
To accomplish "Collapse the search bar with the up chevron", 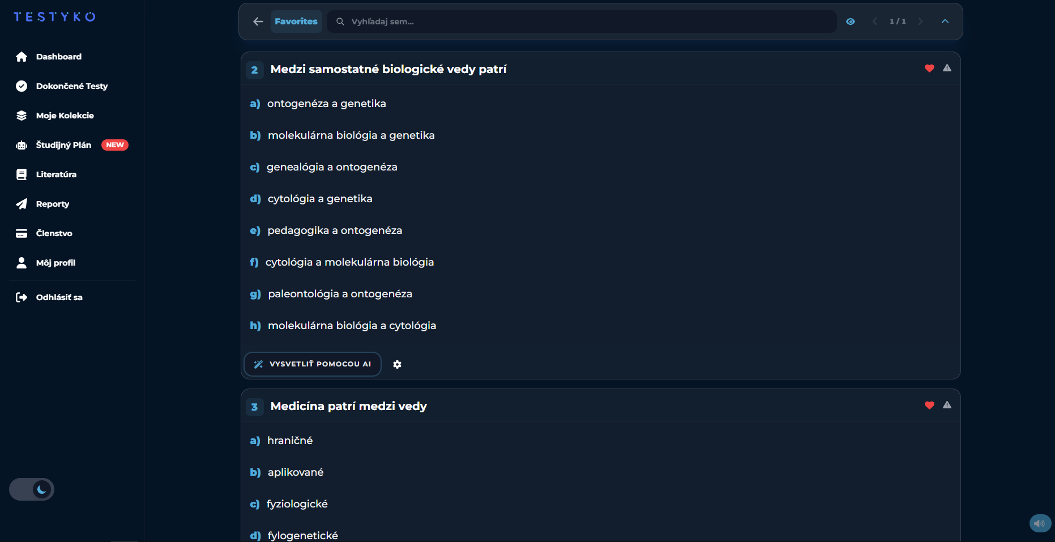I will tap(945, 22).
